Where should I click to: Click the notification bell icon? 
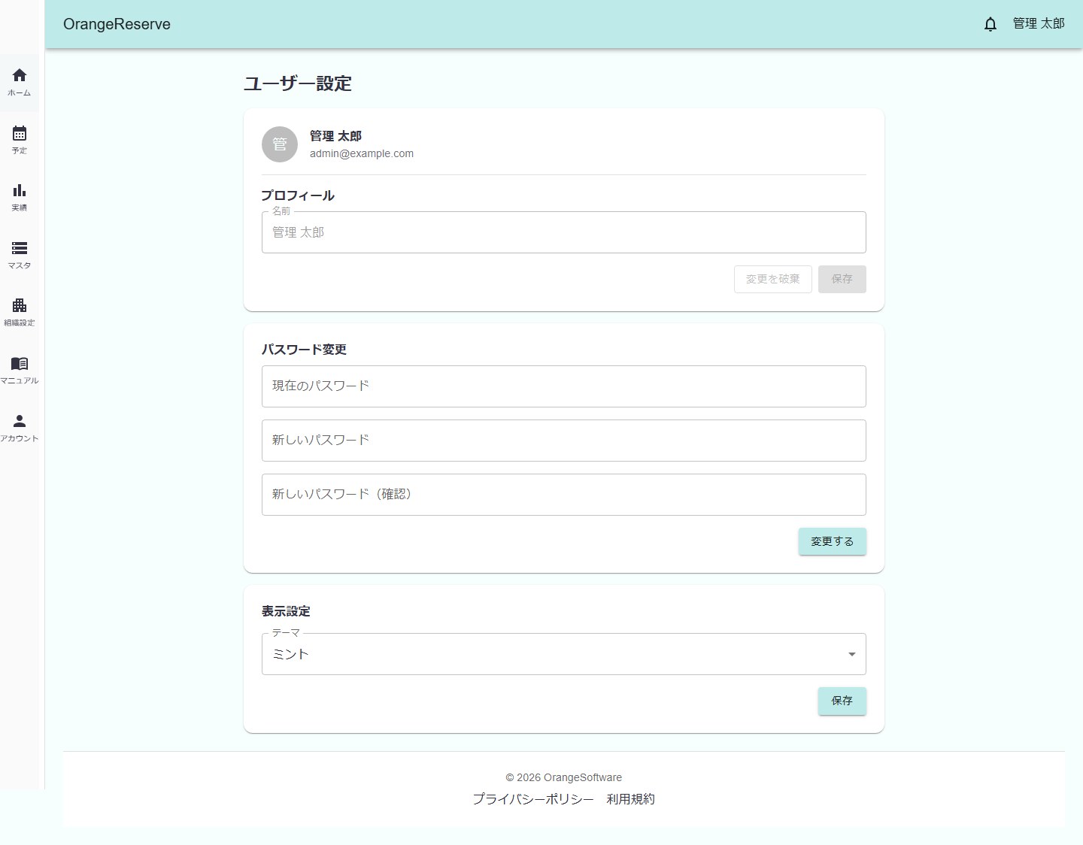pyautogui.click(x=990, y=24)
